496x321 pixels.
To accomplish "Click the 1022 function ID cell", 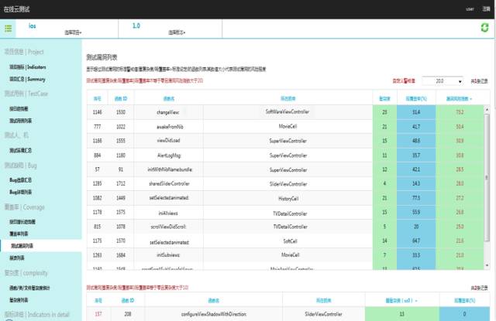I will coord(121,127).
